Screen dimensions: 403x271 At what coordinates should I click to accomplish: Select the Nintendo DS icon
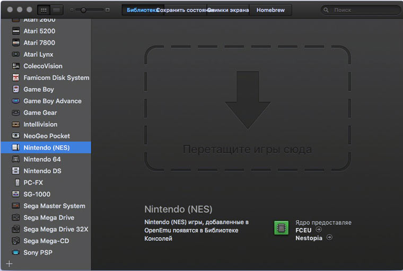coord(16,171)
